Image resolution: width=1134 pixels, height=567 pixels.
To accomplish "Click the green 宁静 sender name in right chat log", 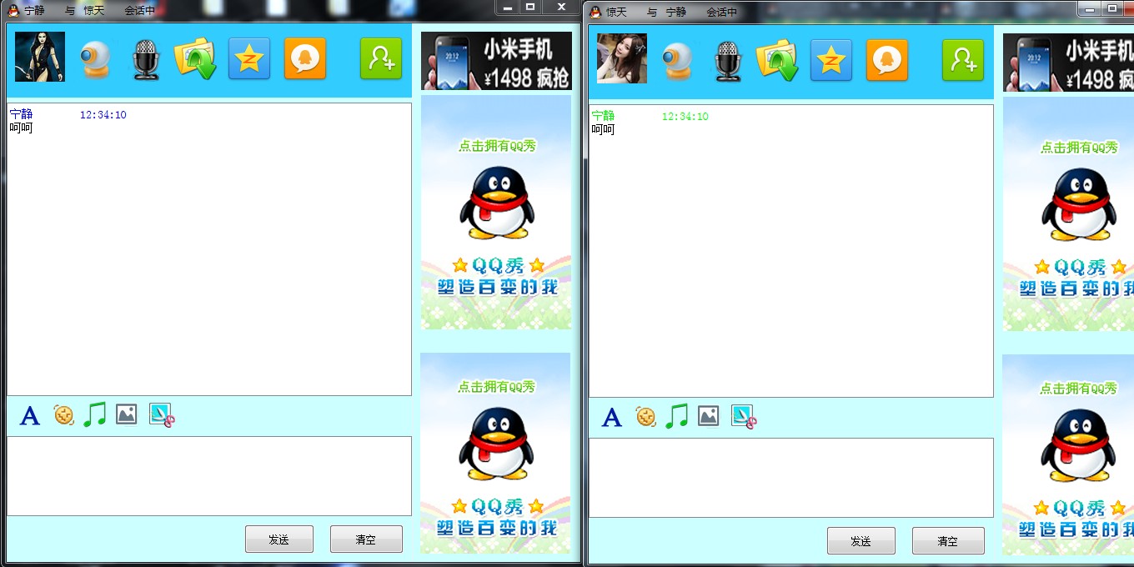I will coord(603,117).
